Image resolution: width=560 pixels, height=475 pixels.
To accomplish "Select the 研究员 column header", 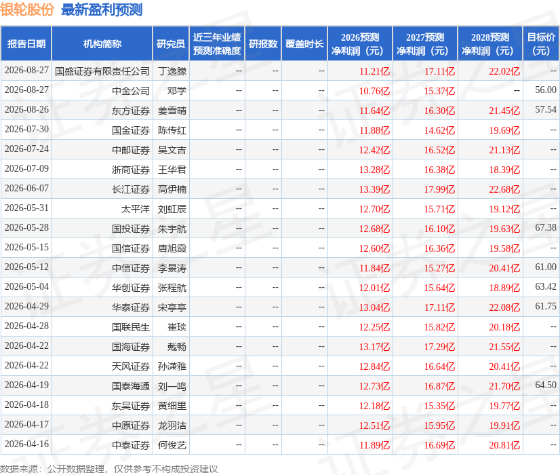I will click(171, 43).
